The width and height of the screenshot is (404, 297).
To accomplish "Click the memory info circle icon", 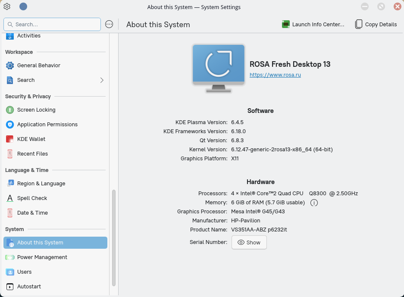I will coord(314,203).
